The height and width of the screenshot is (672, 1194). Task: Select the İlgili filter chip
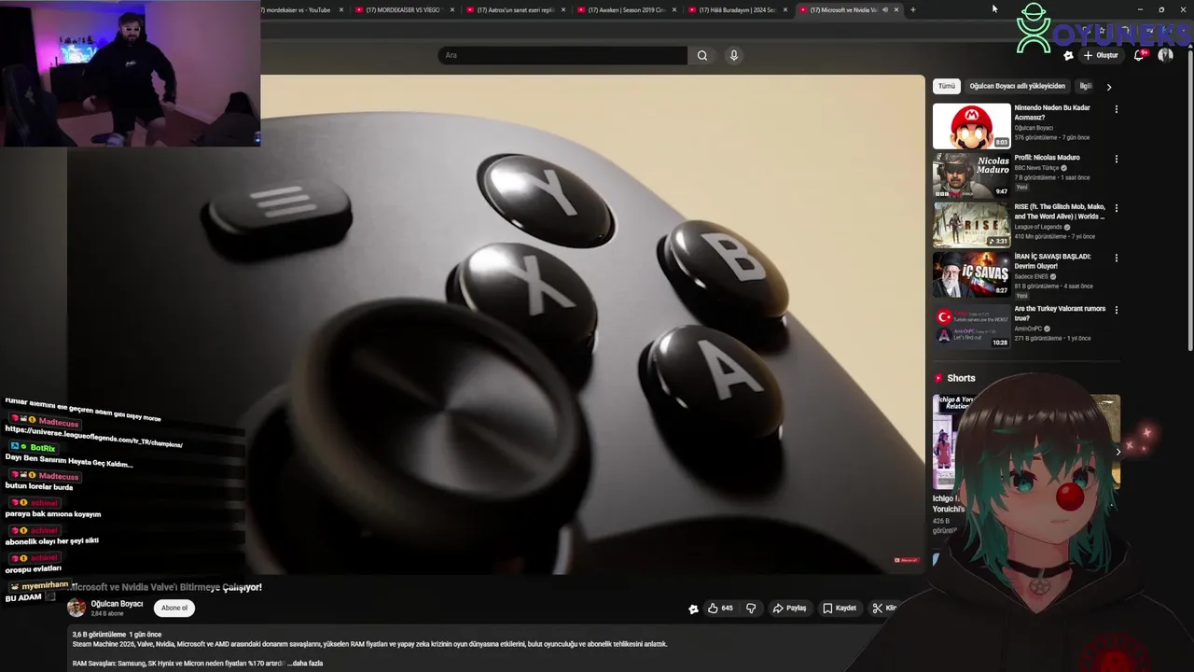(x=1086, y=86)
